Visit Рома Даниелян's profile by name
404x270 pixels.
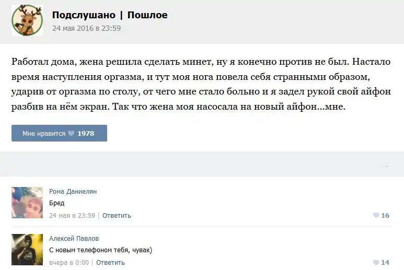pos(73,192)
